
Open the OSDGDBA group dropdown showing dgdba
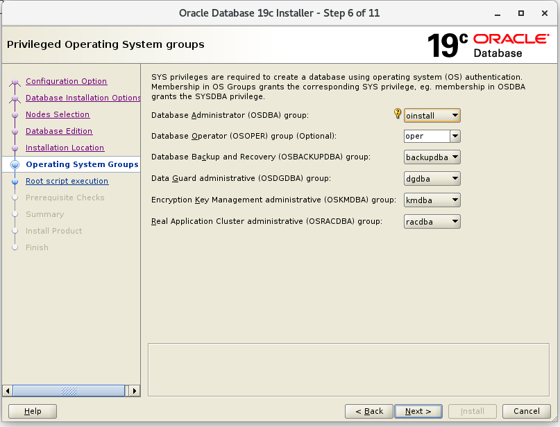[x=432, y=178]
